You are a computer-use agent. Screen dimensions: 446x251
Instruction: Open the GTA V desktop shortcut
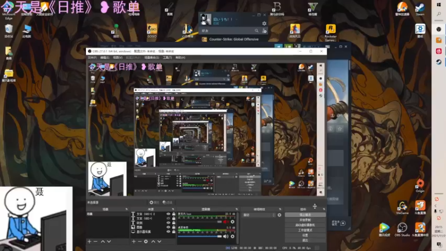click(x=313, y=9)
